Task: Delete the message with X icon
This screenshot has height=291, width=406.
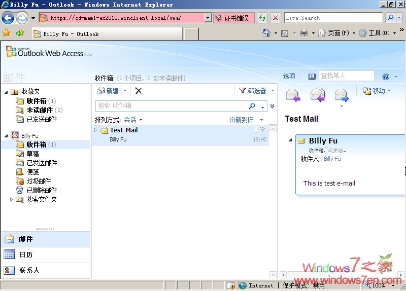Action: pos(139,91)
